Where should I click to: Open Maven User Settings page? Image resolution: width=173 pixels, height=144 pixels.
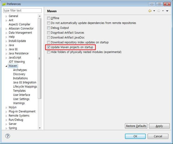point(21,99)
